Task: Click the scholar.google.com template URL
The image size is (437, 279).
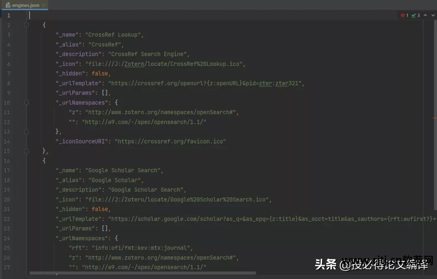Action: 272,219
